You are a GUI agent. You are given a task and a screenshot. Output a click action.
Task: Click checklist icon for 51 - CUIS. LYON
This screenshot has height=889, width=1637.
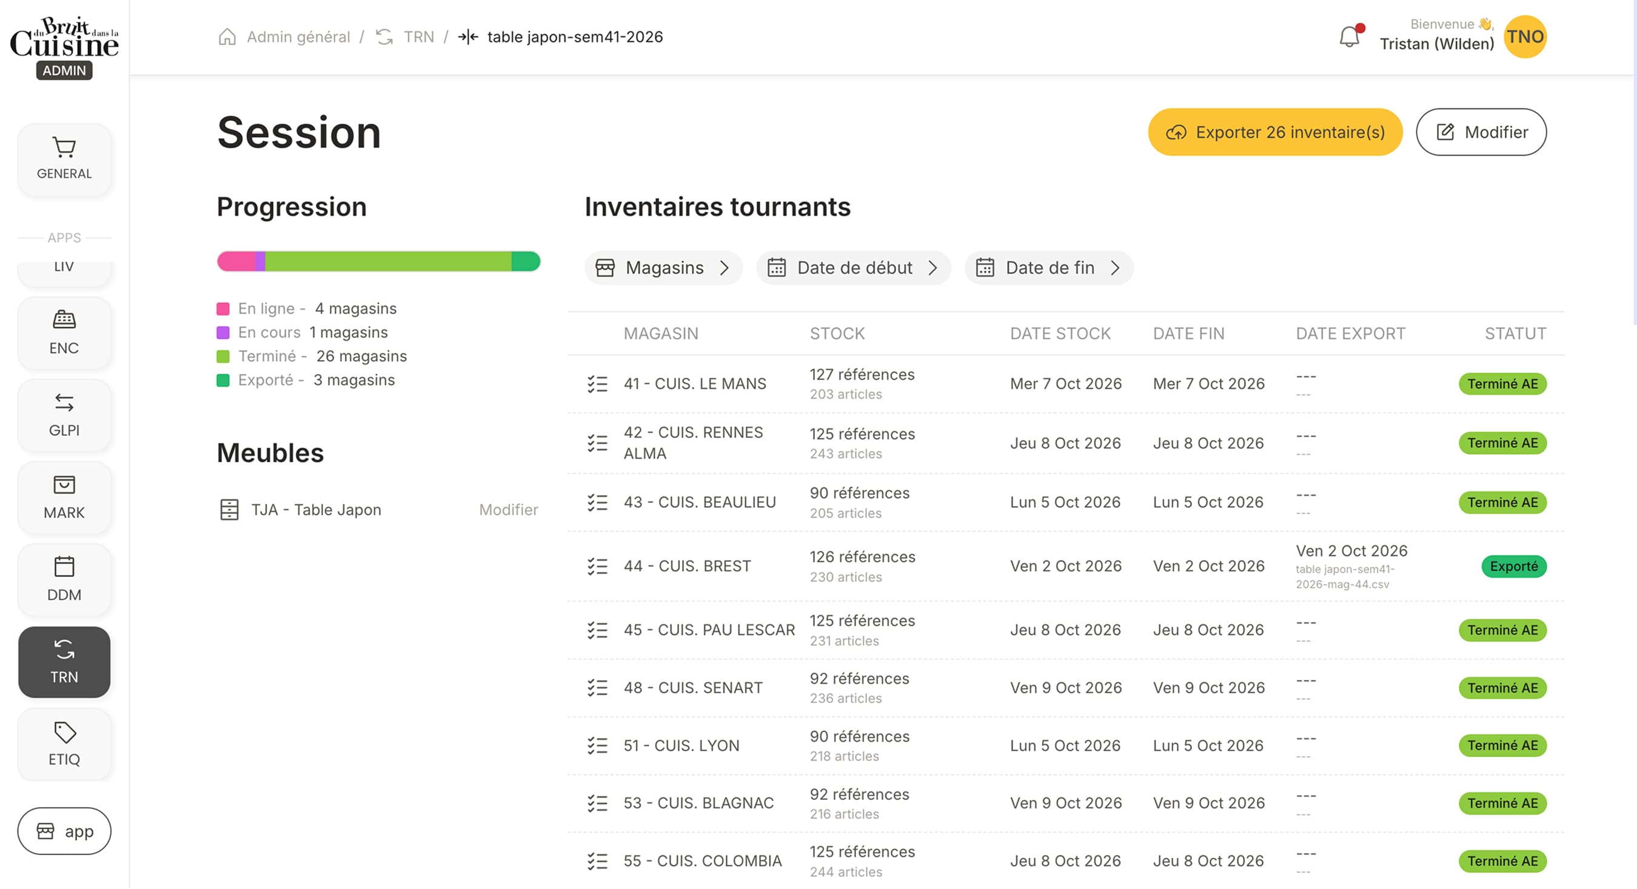597,745
